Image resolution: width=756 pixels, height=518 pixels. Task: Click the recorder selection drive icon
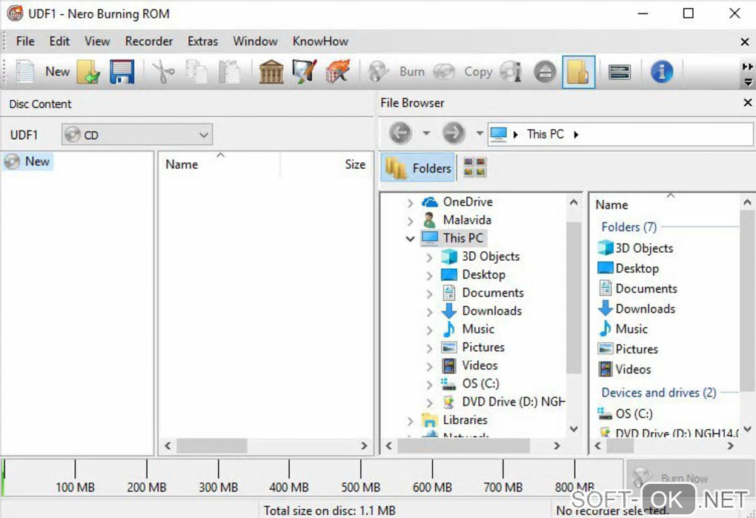[x=620, y=73]
